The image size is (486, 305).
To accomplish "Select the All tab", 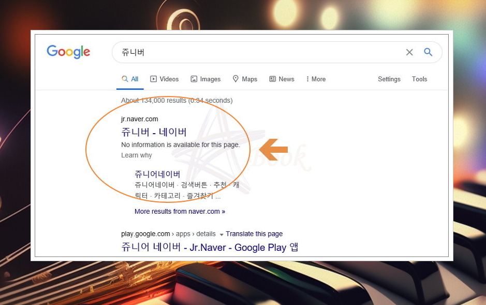I will pyautogui.click(x=130, y=79).
